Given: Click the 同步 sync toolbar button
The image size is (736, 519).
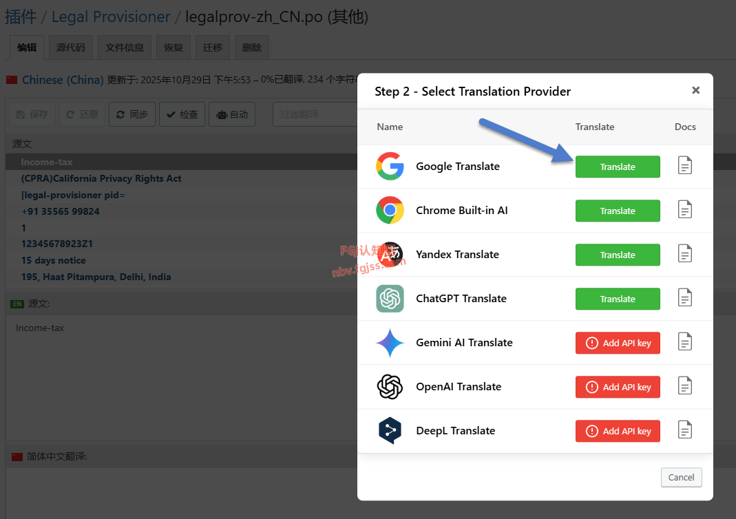Looking at the screenshot, I should [132, 114].
